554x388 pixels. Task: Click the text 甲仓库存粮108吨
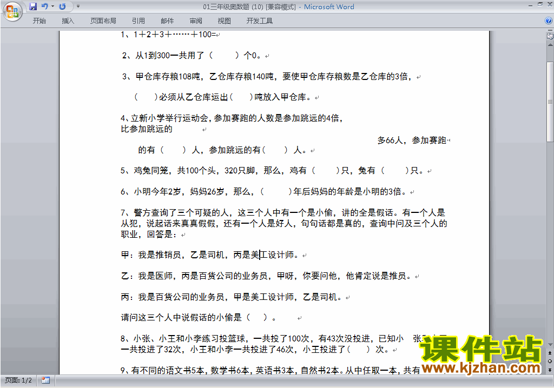[x=168, y=77]
